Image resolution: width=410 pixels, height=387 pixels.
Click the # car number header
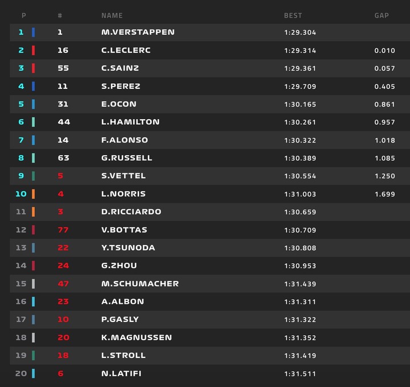(60, 15)
